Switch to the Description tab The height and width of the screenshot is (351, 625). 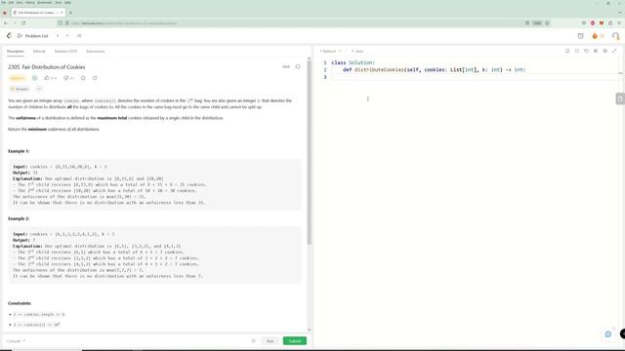tap(16, 52)
